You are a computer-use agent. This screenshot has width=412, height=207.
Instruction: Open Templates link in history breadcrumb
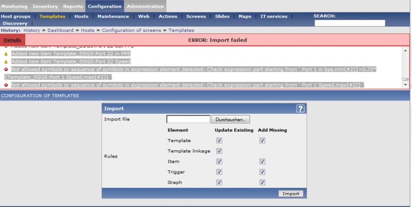pyautogui.click(x=181, y=30)
